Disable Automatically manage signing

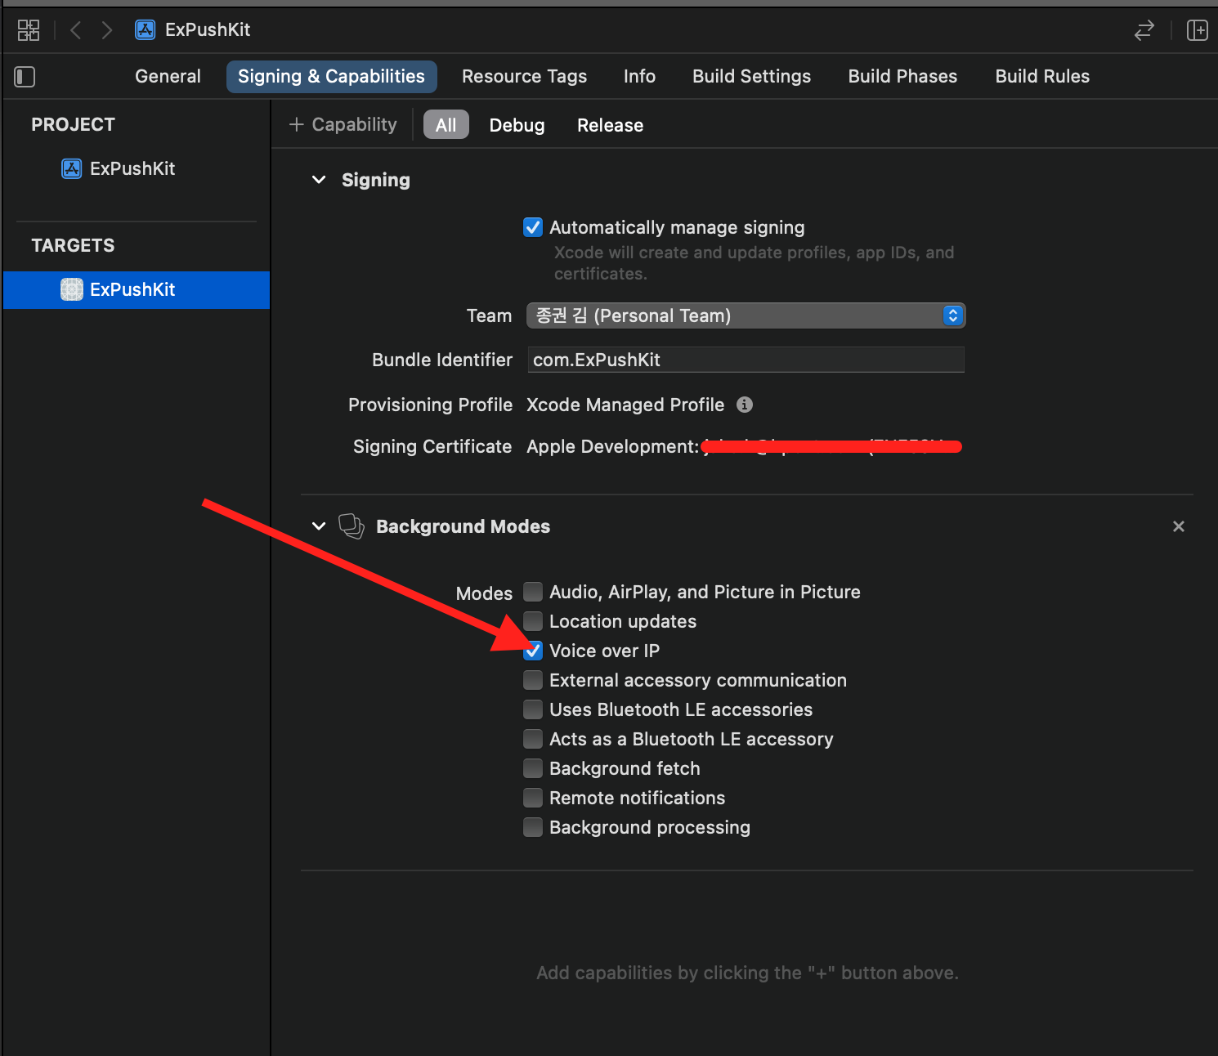point(533,227)
